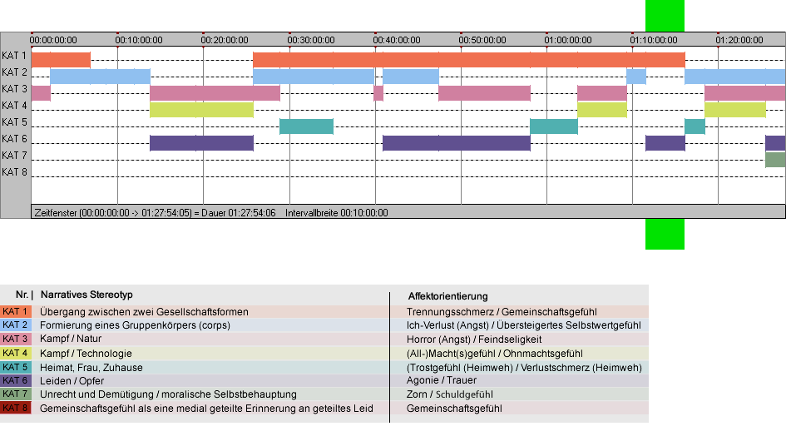Select the teal KAT 5 segment near 00:30:00:00

click(306, 126)
